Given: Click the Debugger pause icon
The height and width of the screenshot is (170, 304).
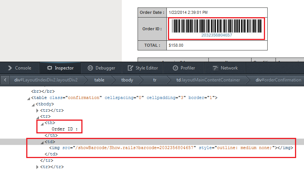Looking at the screenshot, I should click(90, 68).
